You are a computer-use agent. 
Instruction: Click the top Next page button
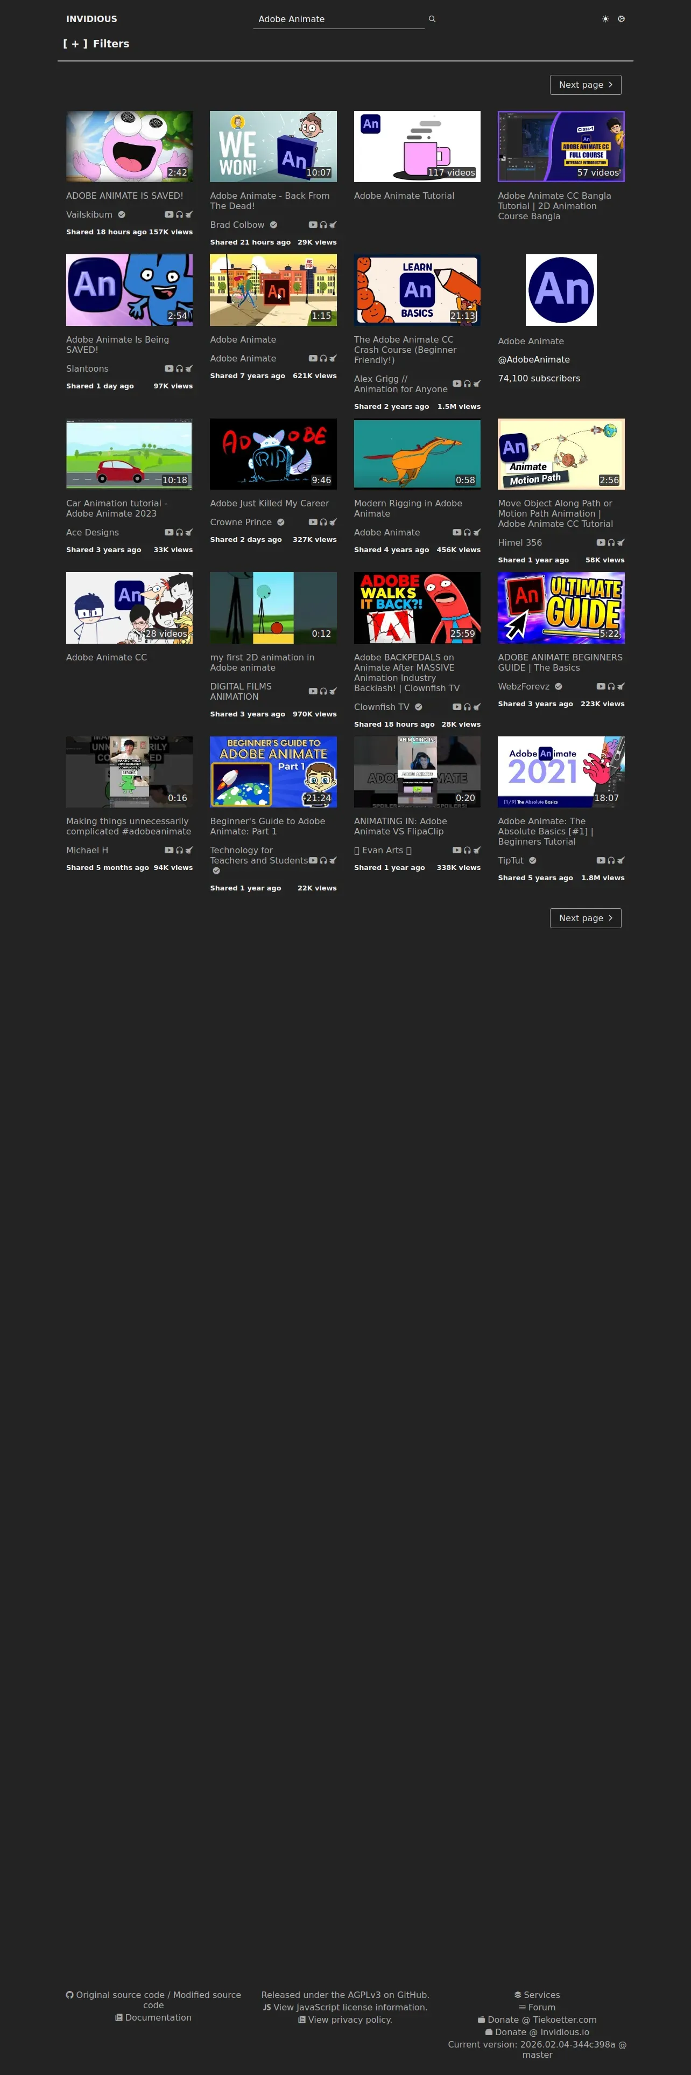click(586, 85)
